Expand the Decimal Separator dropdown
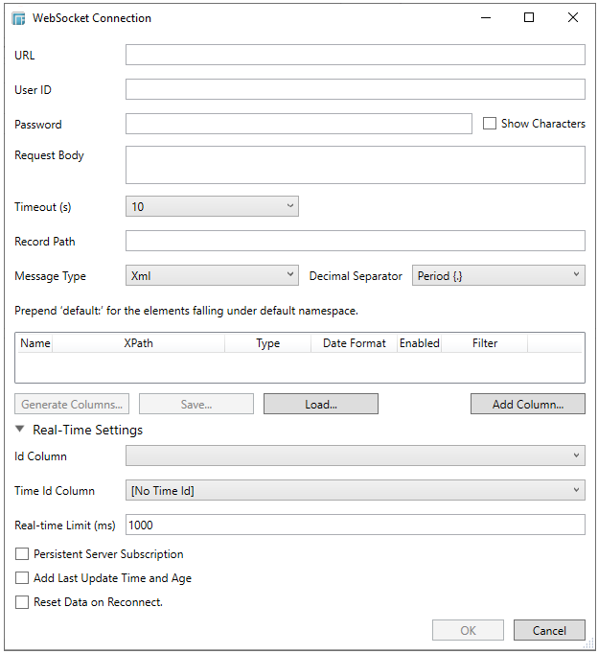Screen dimensions: 598x654 (497, 275)
